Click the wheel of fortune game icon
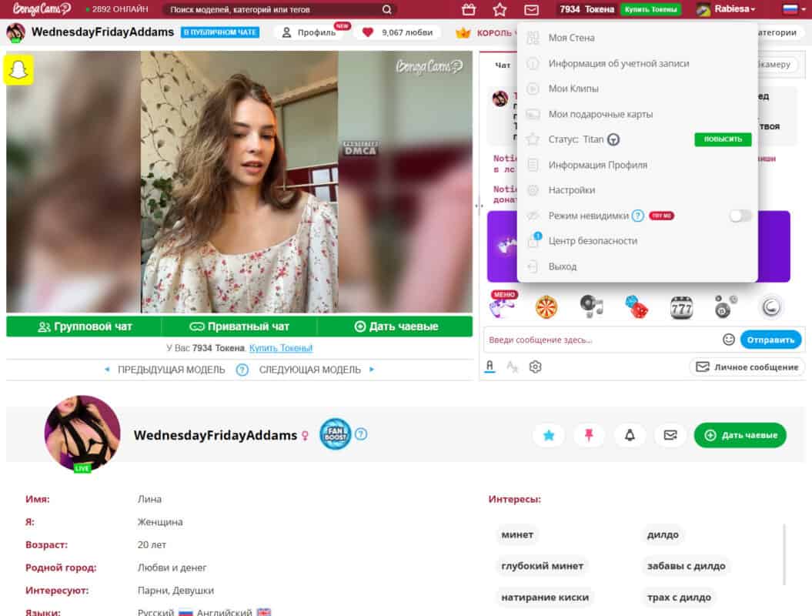The width and height of the screenshot is (812, 616). point(546,307)
